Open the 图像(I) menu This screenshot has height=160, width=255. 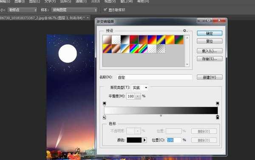[x=20, y=1]
